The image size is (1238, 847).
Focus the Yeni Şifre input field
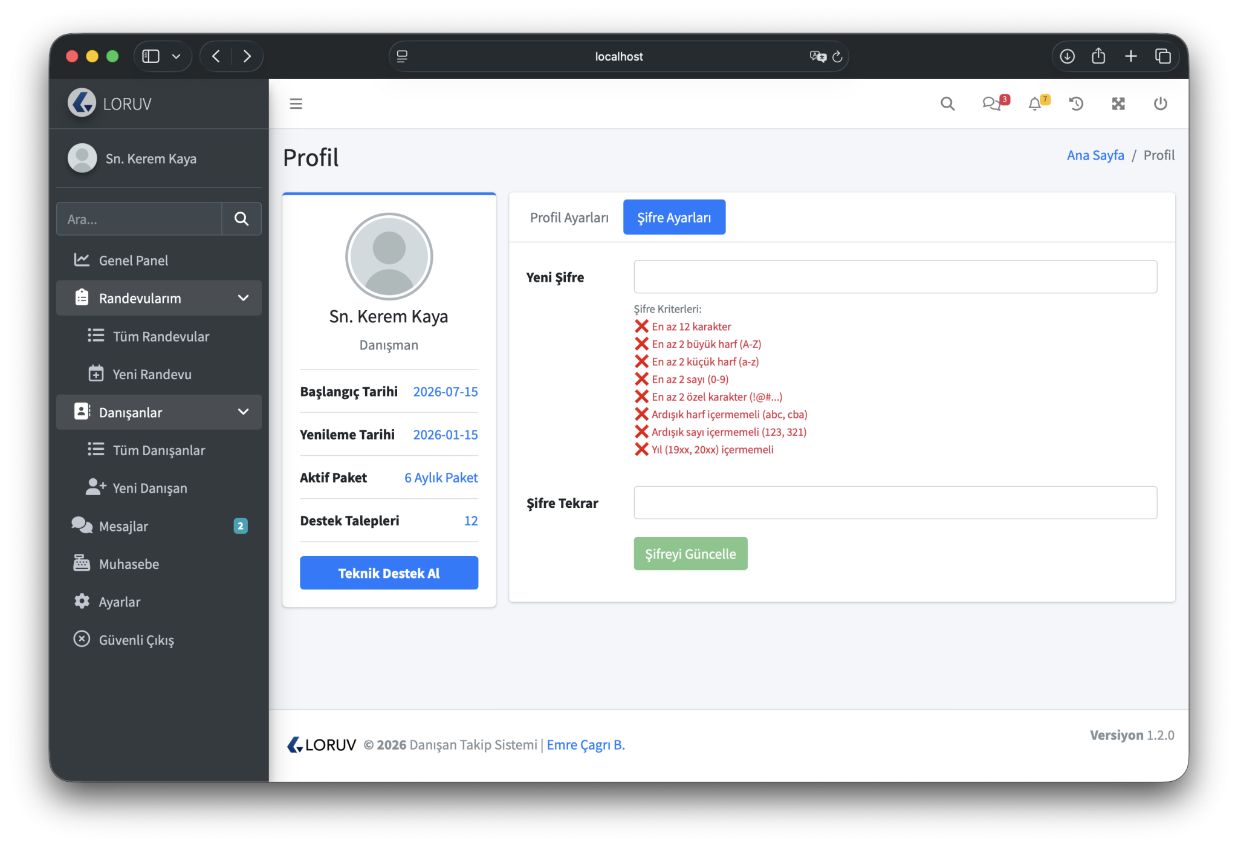point(895,277)
